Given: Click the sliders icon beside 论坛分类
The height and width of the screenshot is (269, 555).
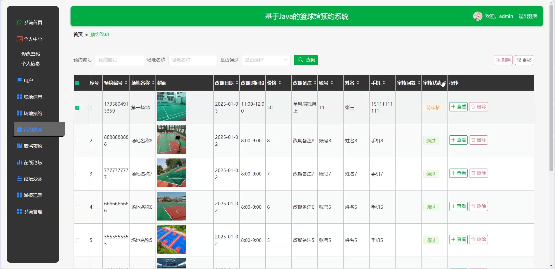Looking at the screenshot, I should click(19, 179).
